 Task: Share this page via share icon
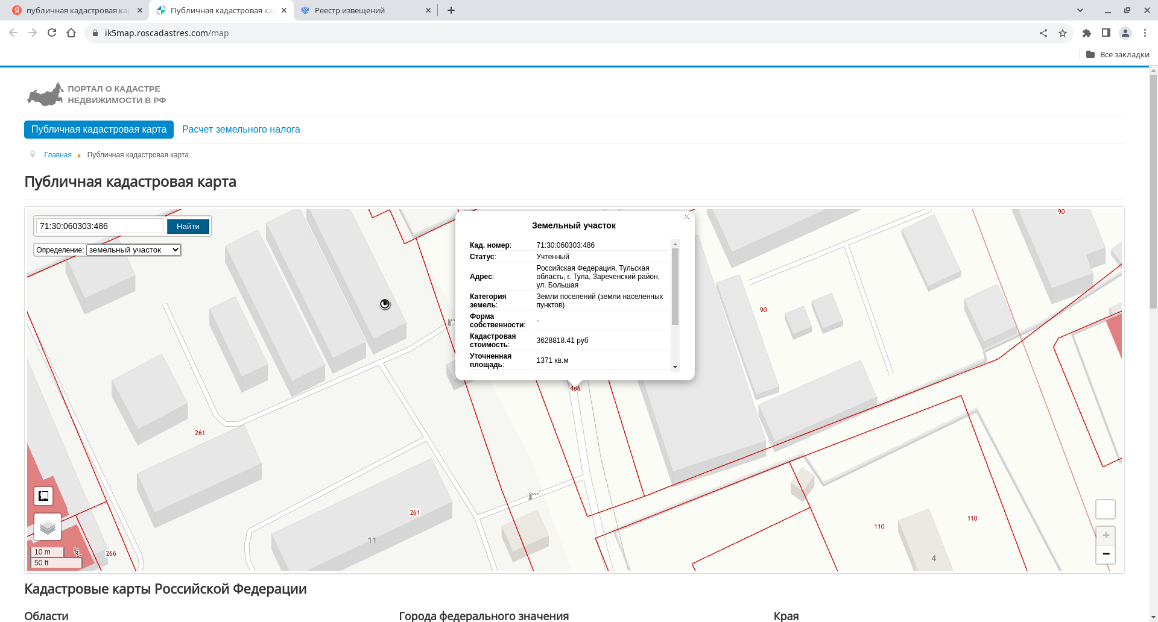[1043, 33]
